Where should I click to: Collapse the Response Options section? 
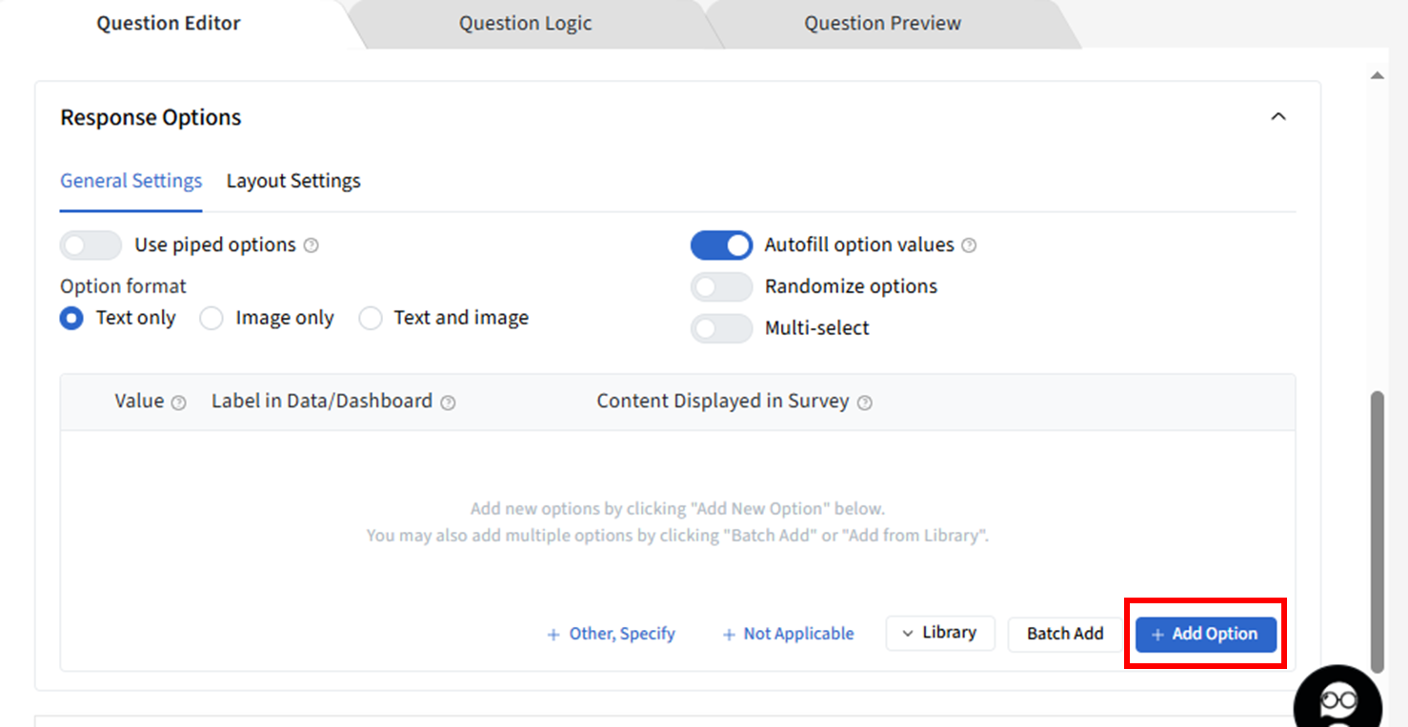point(1278,117)
